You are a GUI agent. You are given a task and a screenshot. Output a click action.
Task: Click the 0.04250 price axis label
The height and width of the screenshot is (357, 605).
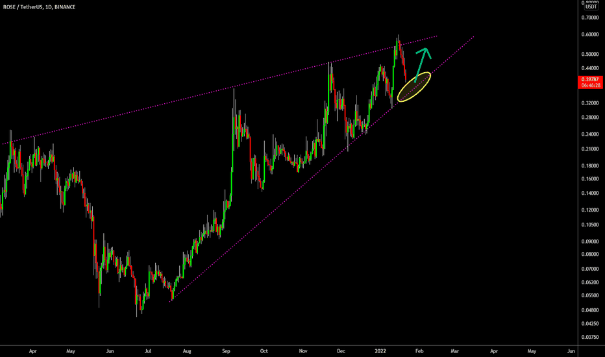(x=590, y=324)
